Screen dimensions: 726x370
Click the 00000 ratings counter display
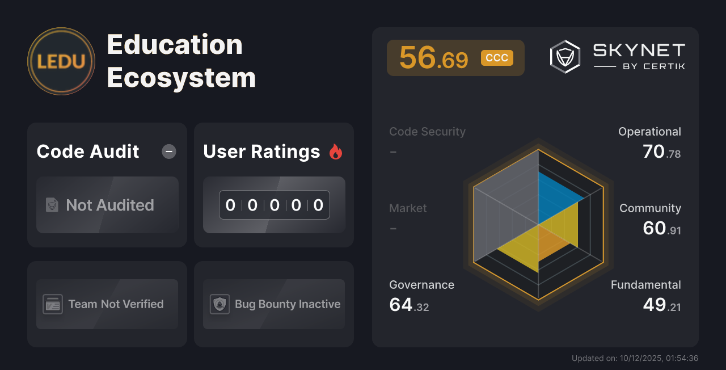[274, 205]
